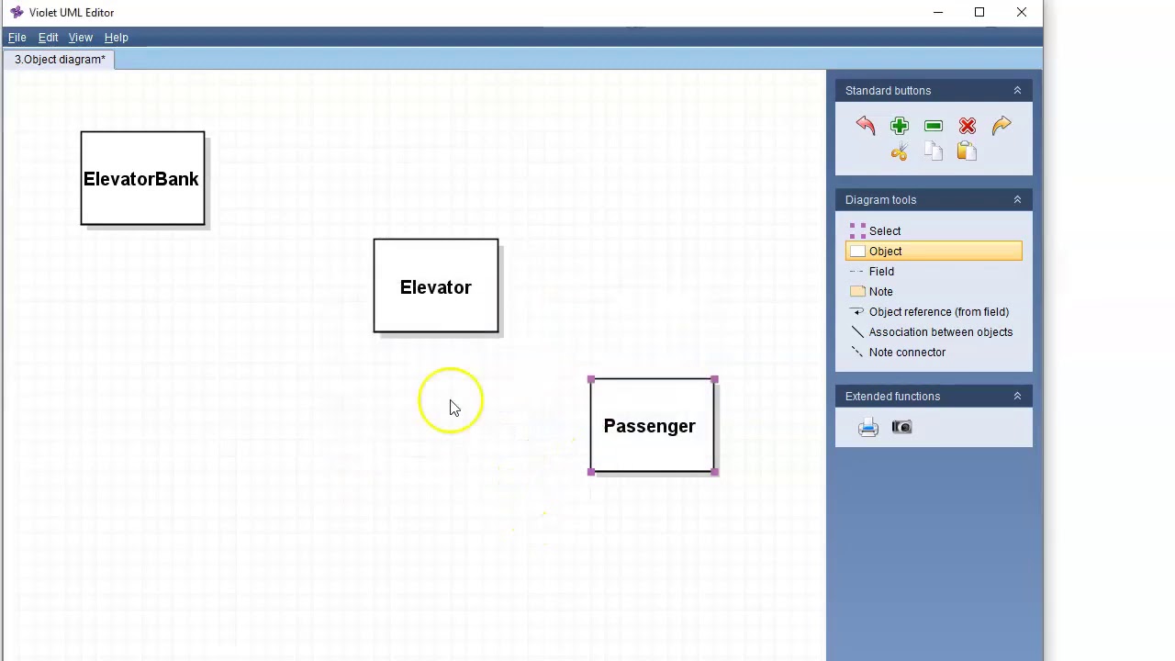Screen dimensions: 1175x661
Task: Click the Copy pages icon
Action: coord(934,151)
